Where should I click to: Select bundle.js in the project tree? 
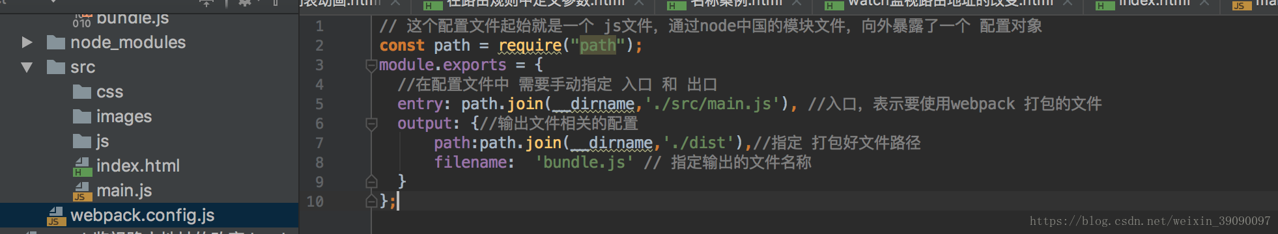pos(132,18)
